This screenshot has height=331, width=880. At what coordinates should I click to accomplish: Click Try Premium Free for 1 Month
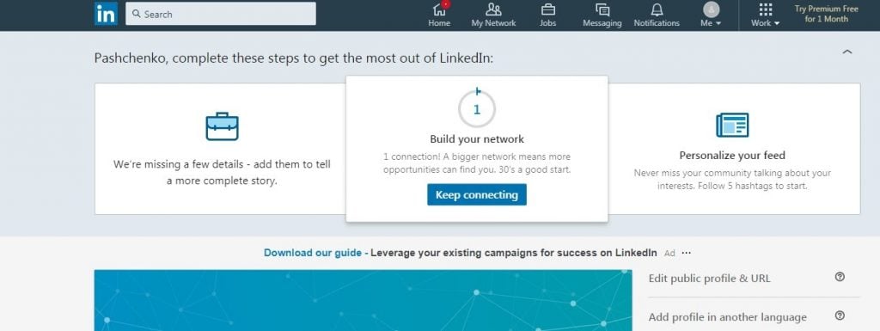click(x=826, y=14)
